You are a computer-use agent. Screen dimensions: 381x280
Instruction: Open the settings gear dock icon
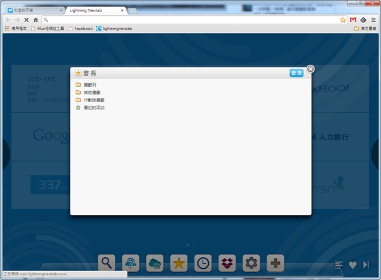point(251,263)
